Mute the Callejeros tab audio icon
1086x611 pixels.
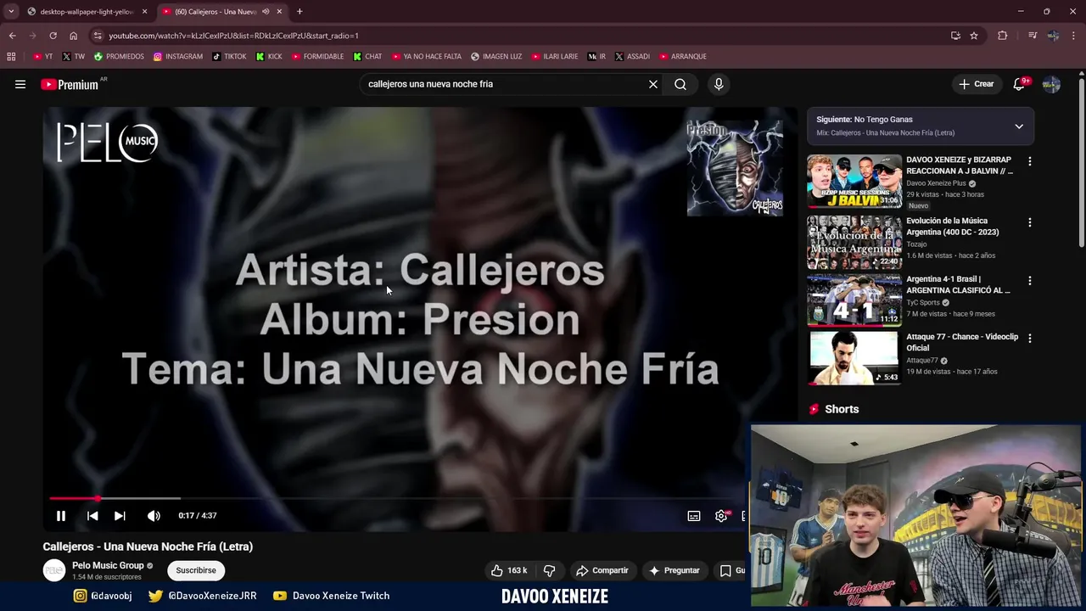(x=266, y=12)
